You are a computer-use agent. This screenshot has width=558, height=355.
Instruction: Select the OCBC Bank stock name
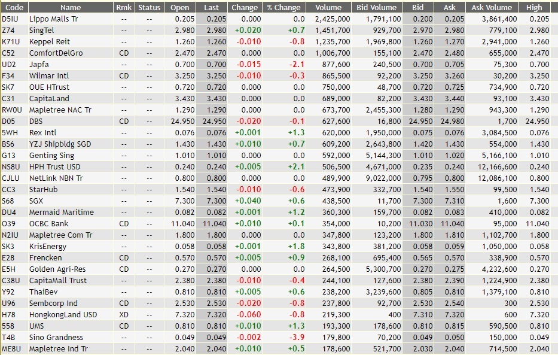49,224
